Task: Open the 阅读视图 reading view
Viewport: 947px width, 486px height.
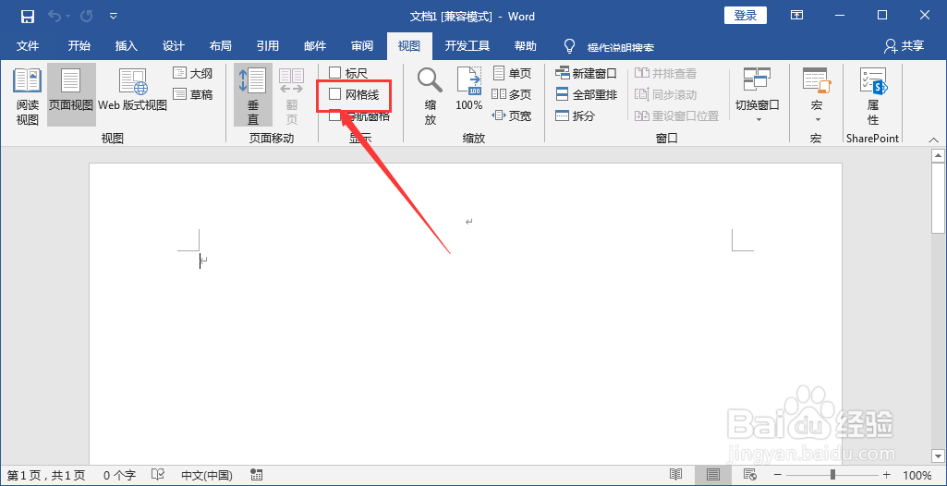Action: (x=27, y=96)
